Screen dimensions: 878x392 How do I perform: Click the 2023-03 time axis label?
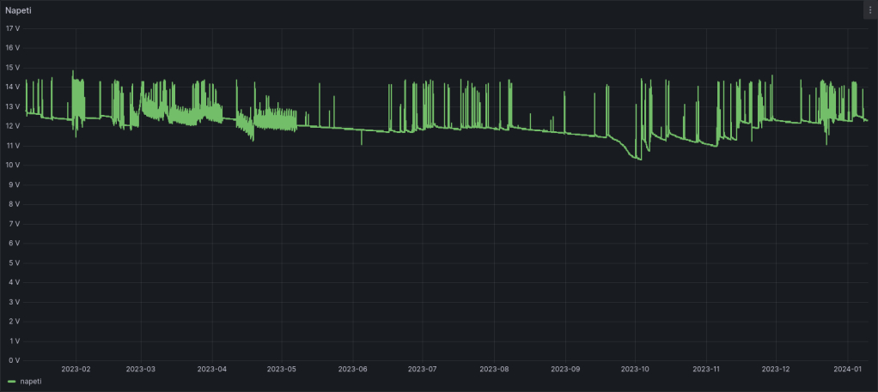140,369
